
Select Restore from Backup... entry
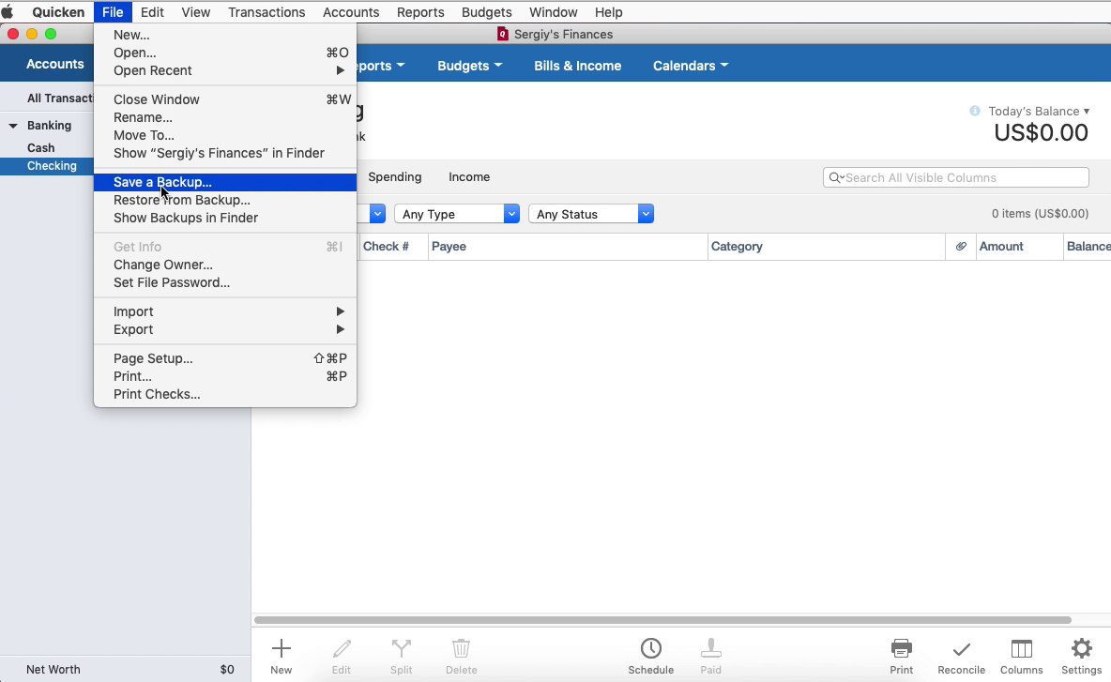click(x=225, y=200)
